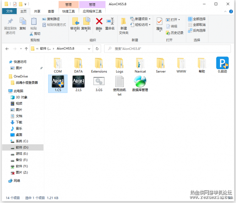Viewport: 236px width, 203px height.
Task: Click 反向选择 invert selection button
Action: pos(197,31)
